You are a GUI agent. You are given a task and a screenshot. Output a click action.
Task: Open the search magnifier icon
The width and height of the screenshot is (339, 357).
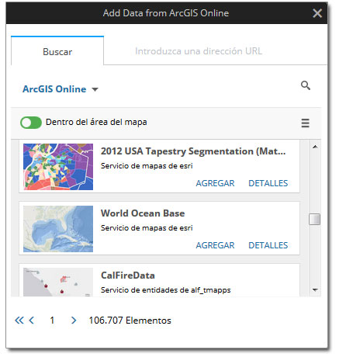point(306,85)
